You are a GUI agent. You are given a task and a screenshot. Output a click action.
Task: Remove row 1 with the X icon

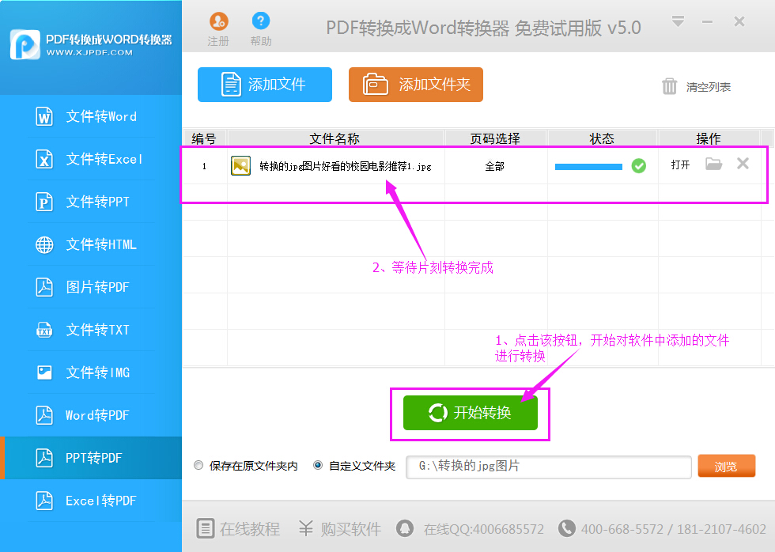click(x=743, y=164)
